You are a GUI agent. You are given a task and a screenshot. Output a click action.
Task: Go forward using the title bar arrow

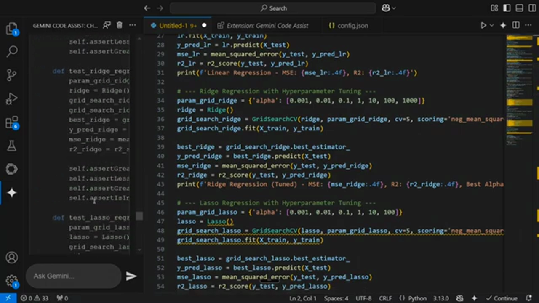(160, 8)
